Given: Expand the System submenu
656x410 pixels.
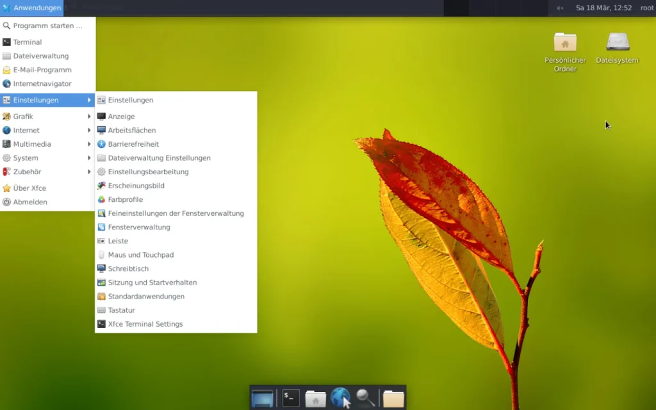Looking at the screenshot, I should (x=26, y=158).
